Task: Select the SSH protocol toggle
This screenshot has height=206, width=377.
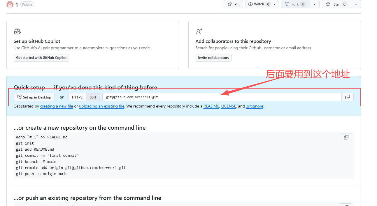Action: (93, 97)
